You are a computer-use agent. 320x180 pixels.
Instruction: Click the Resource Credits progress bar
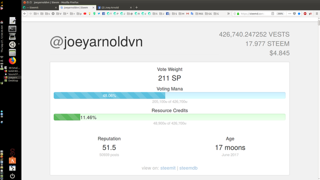169,117
